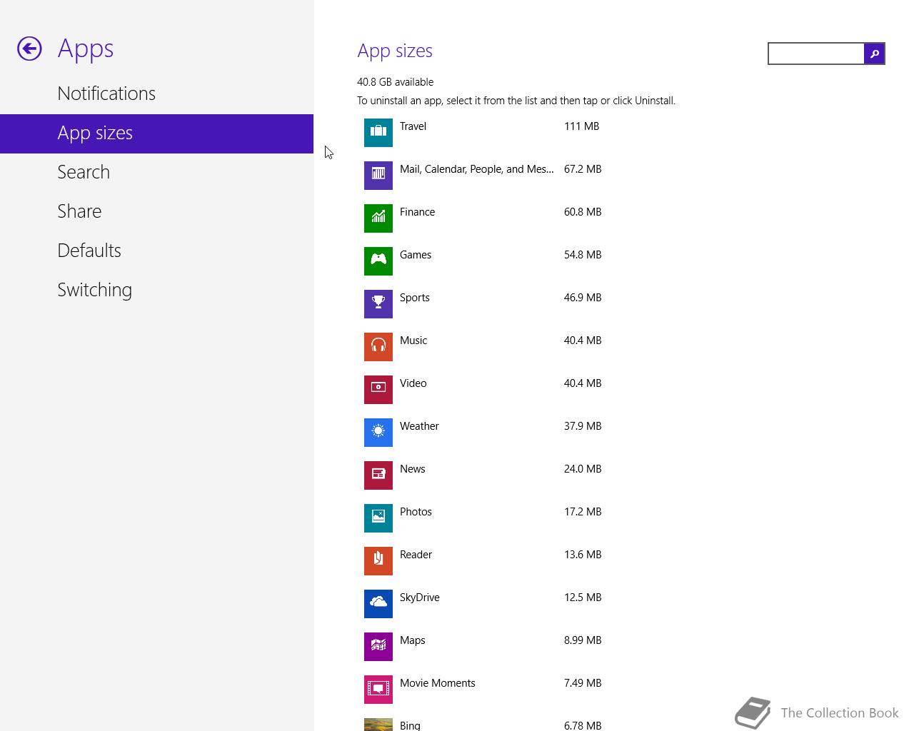This screenshot has height=731, width=914.
Task: Click the Finance chart icon
Action: click(378, 218)
